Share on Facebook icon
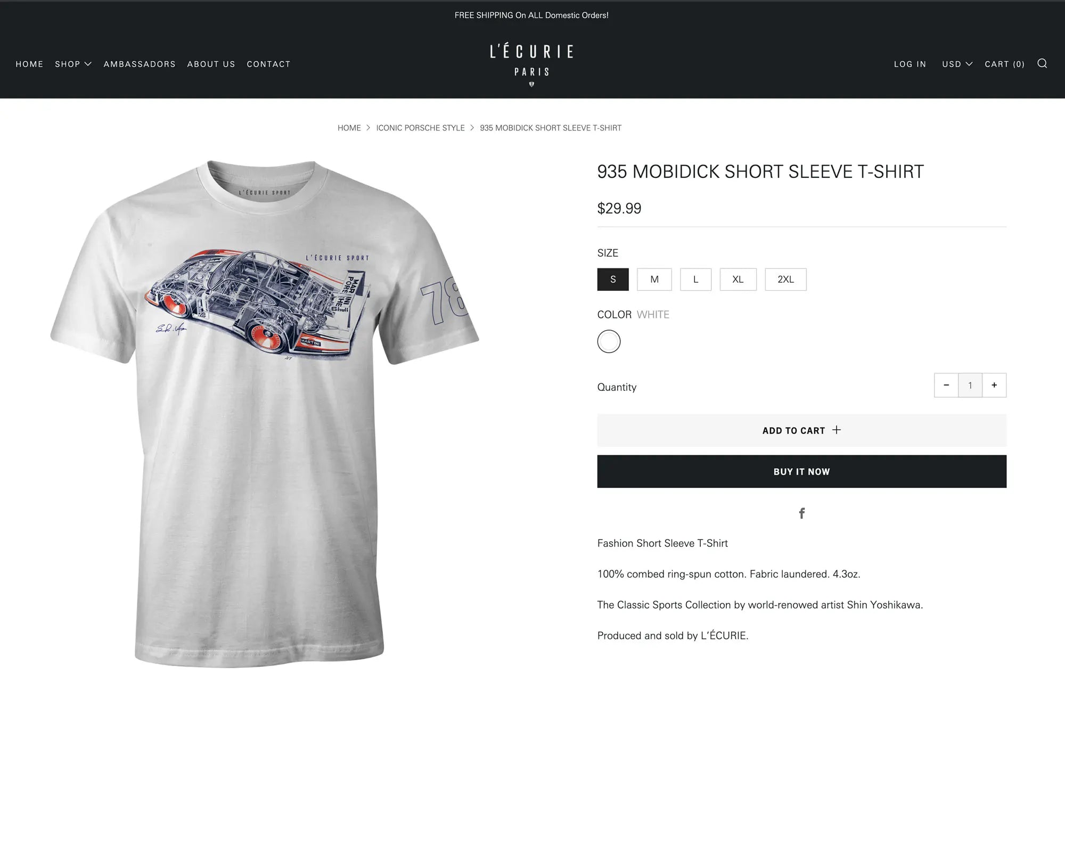Viewport: 1065px width, 868px height. (801, 513)
